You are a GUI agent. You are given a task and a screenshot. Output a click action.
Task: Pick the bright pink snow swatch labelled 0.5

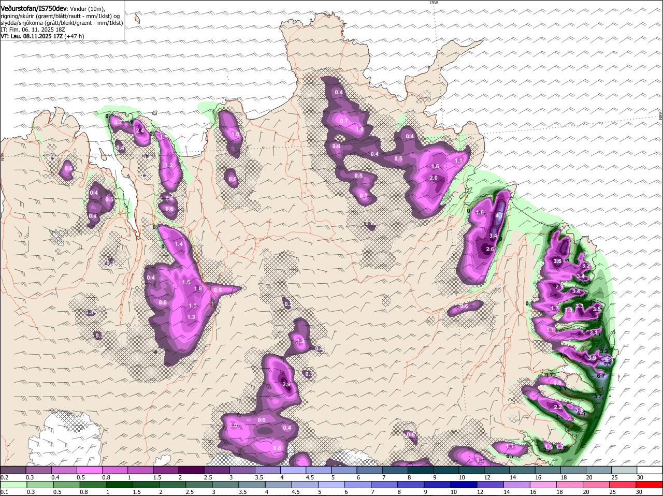coord(91,470)
